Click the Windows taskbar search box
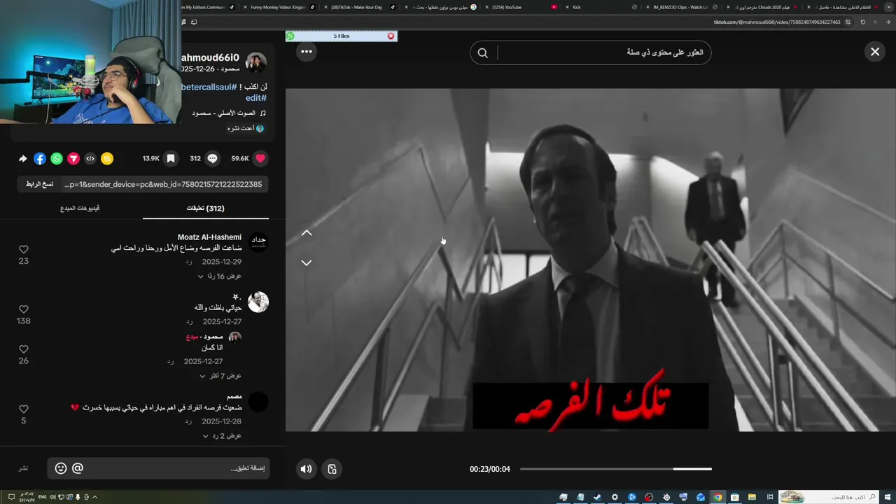The image size is (896, 504). click(x=828, y=497)
